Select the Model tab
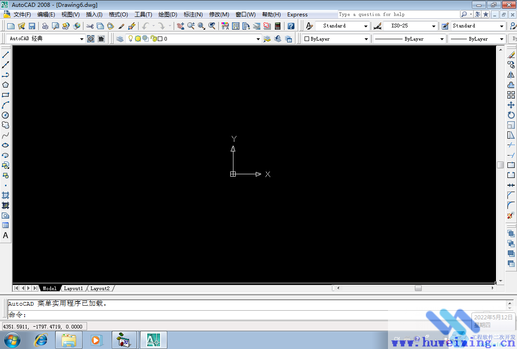 (x=49, y=288)
